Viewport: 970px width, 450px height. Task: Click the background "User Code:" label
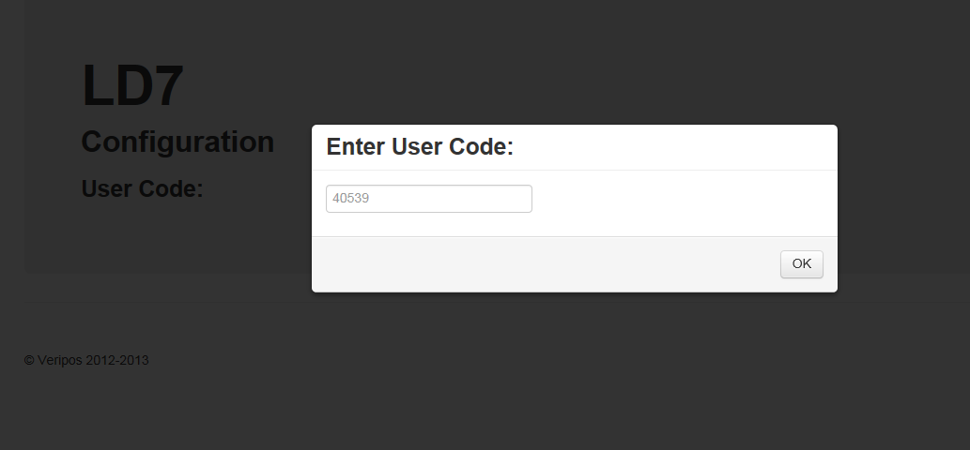142,188
